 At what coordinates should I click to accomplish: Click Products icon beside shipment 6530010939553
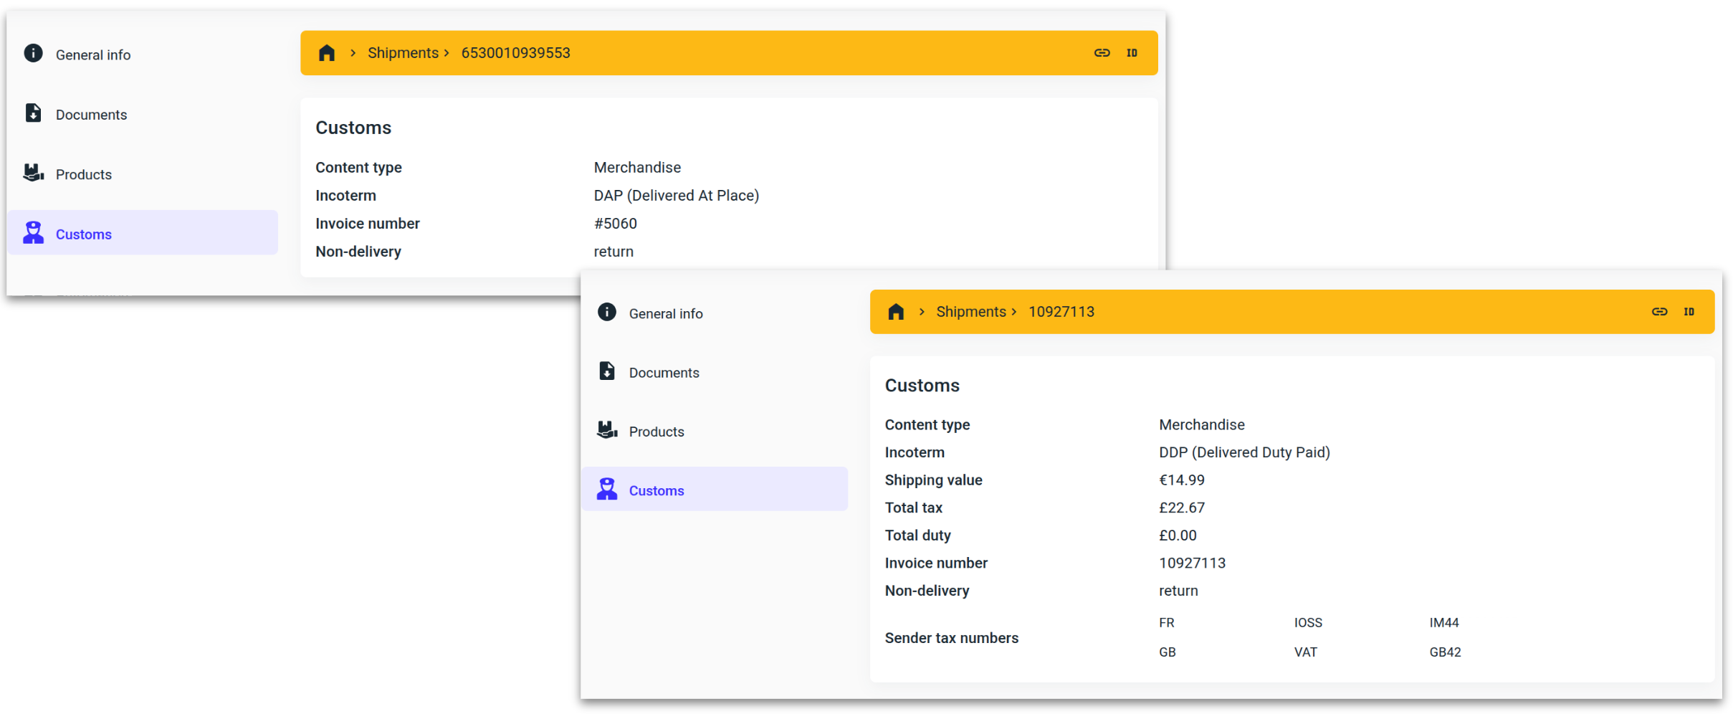(x=33, y=173)
